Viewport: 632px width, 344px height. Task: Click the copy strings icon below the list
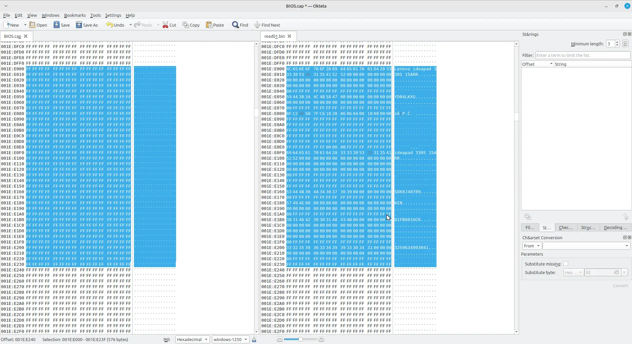(x=528, y=217)
